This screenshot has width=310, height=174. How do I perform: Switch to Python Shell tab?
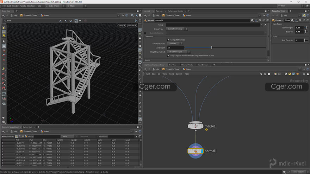tap(27, 127)
